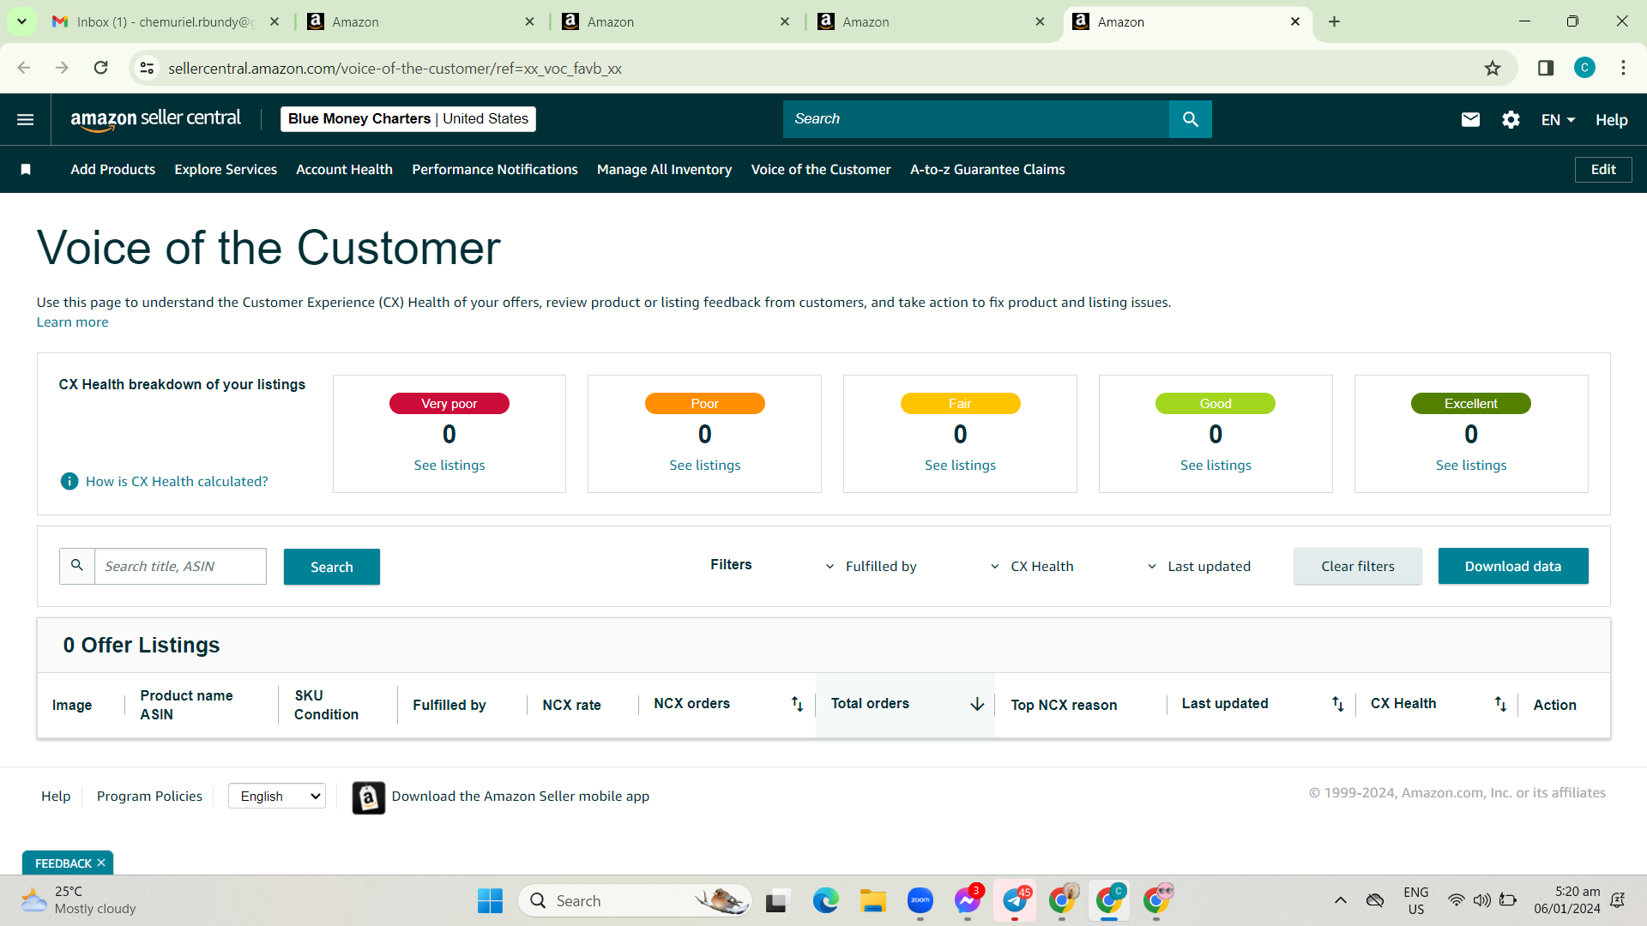Open the tab search chevron in Chrome
Viewport: 1647px width, 926px height.
[x=21, y=21]
